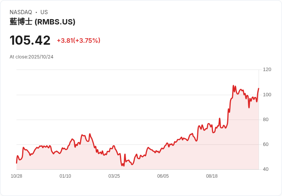
Task: Click the At close:2025/10/24 timestamp
Action: [x=31, y=57]
